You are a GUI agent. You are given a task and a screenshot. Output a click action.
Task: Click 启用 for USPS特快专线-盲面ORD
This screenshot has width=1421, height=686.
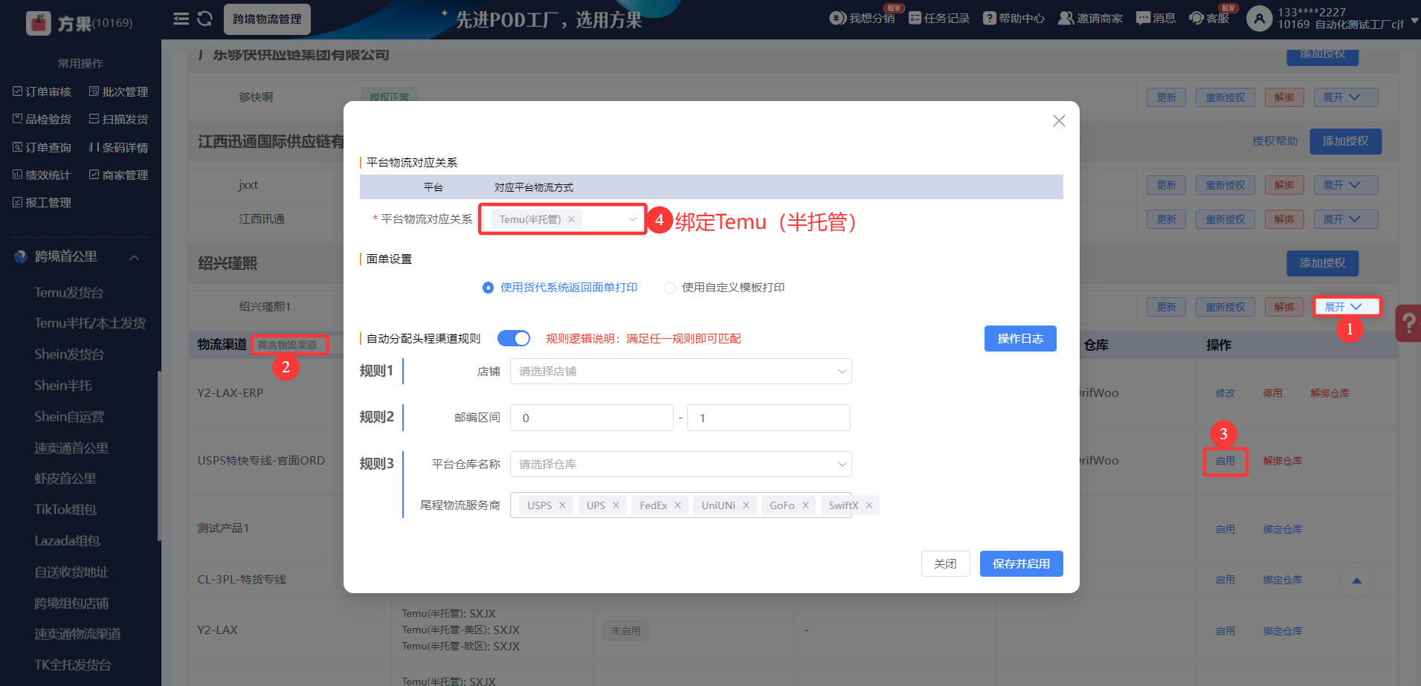pyautogui.click(x=1225, y=461)
